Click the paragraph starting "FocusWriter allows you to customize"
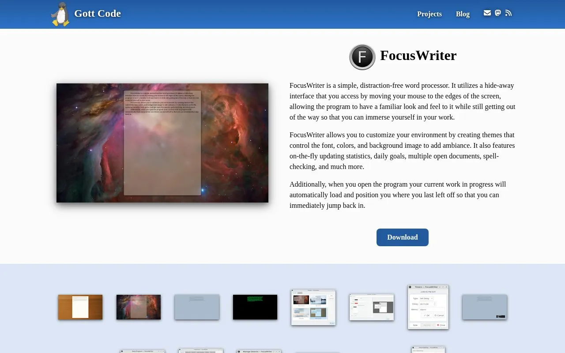 point(403,151)
